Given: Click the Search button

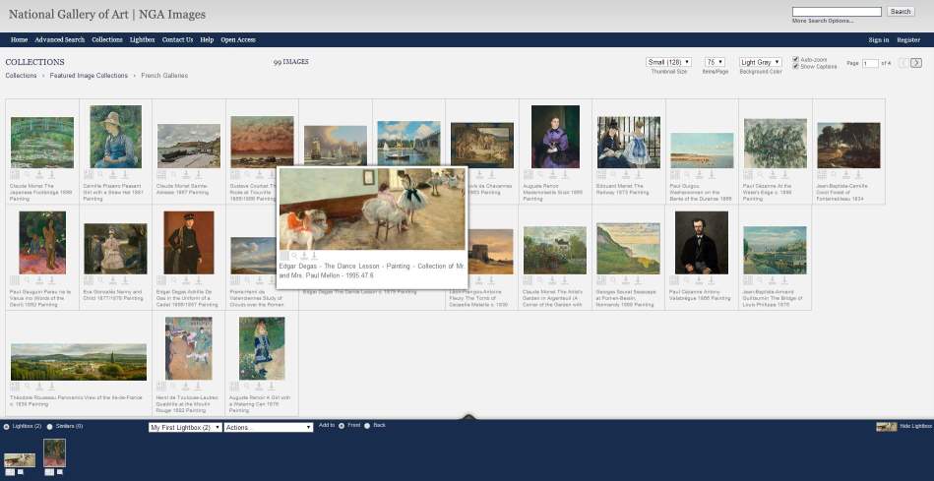Looking at the screenshot, I should (x=901, y=12).
